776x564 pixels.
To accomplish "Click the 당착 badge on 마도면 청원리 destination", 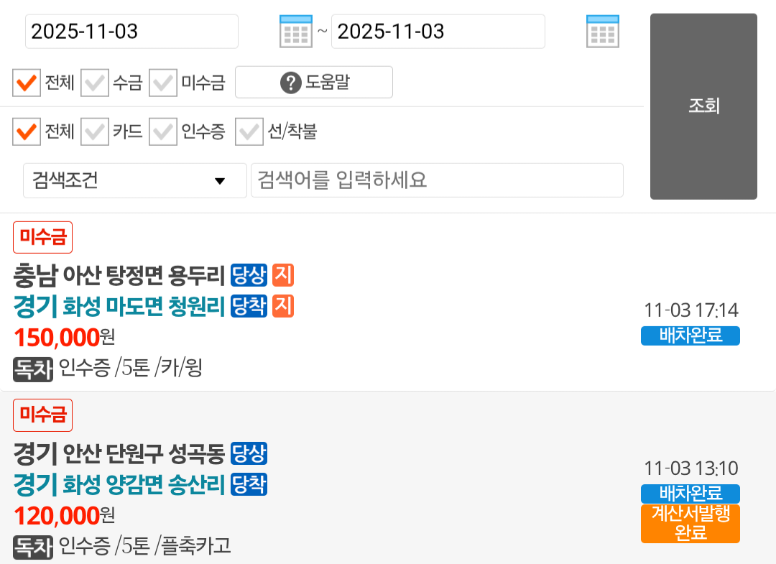I will coord(249,306).
